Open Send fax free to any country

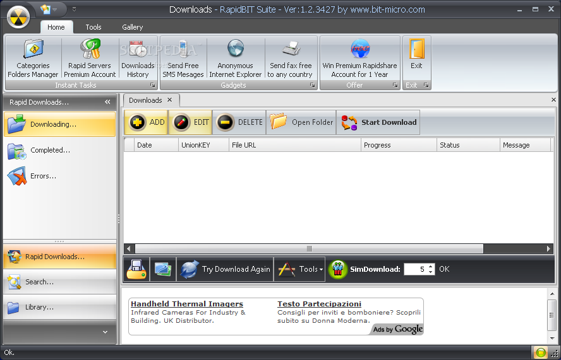[x=290, y=58]
